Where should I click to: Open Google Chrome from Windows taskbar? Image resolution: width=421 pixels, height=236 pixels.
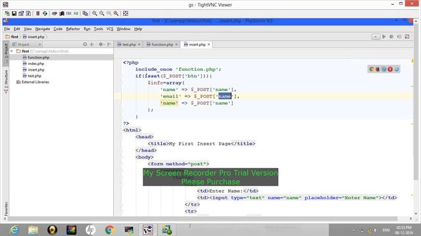[110, 230]
